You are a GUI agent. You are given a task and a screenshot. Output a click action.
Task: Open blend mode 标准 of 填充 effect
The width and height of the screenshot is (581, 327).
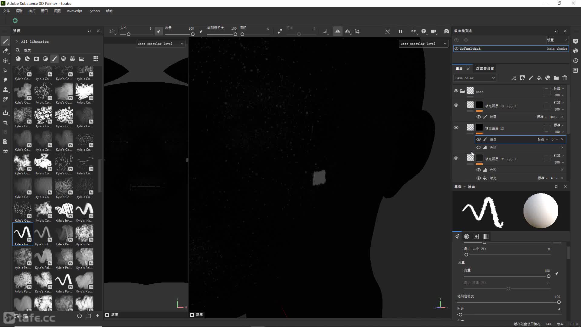click(x=543, y=178)
